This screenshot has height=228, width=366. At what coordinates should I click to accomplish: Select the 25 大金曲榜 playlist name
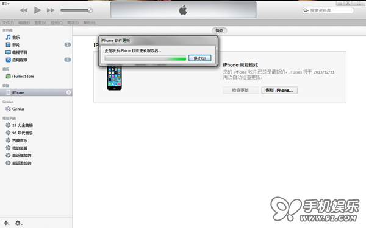point(23,125)
